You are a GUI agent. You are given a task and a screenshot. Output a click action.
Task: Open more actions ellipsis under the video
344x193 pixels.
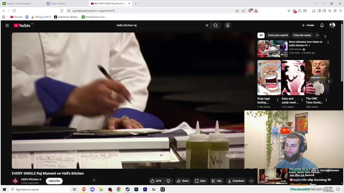click(x=251, y=181)
